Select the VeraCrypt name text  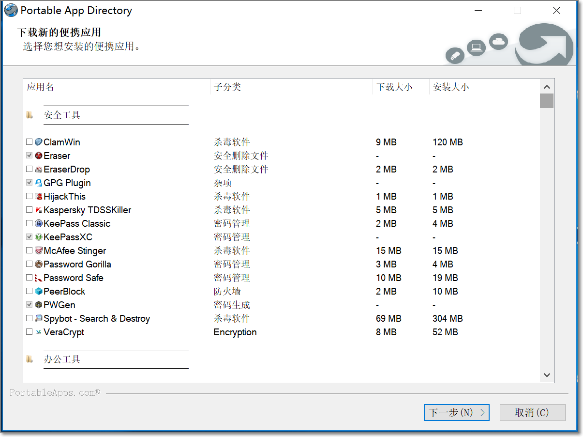click(64, 332)
